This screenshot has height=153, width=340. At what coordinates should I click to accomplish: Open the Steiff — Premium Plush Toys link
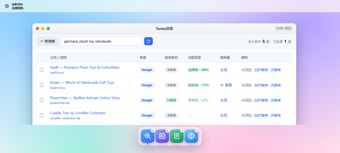85,67
